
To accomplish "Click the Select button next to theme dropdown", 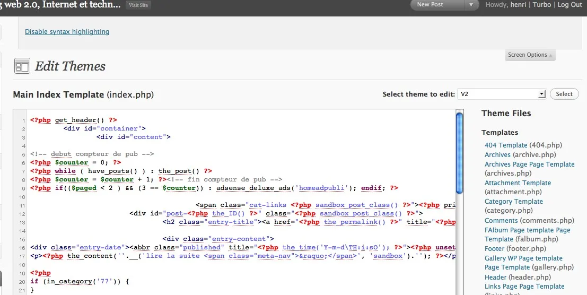I will click(564, 94).
